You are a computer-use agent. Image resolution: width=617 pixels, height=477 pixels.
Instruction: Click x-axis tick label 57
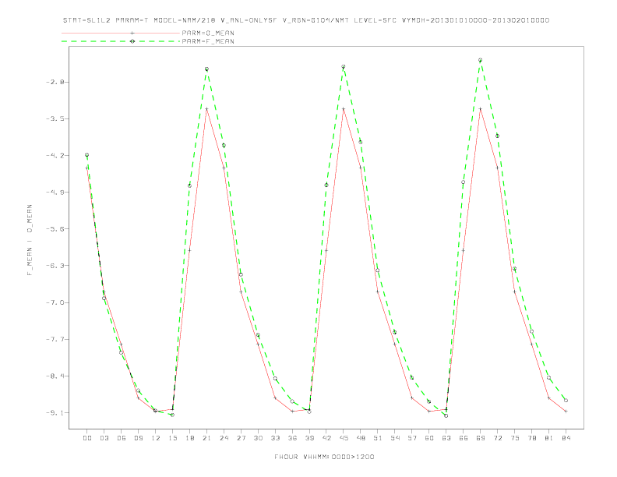click(412, 438)
